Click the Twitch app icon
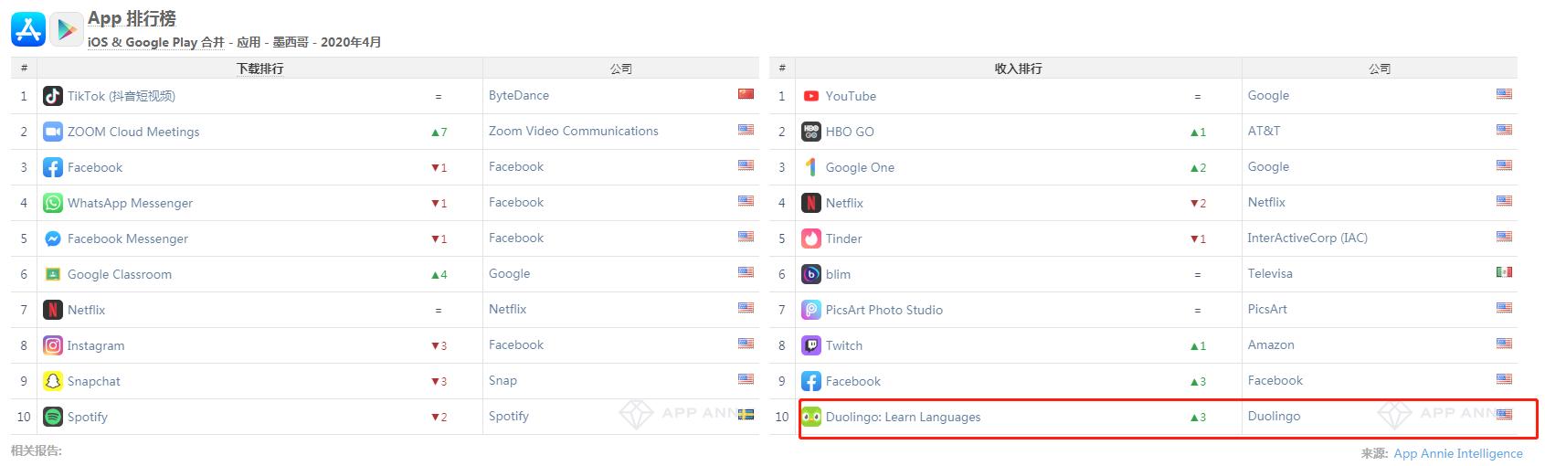The image size is (1545, 466). [x=811, y=345]
